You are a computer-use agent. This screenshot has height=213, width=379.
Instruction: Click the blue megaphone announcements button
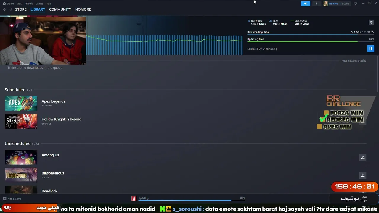point(306,4)
